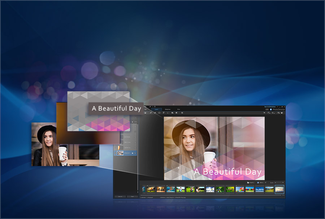Click the X delete icon in toolbar
The image size is (325, 219).
pyautogui.click(x=182, y=113)
